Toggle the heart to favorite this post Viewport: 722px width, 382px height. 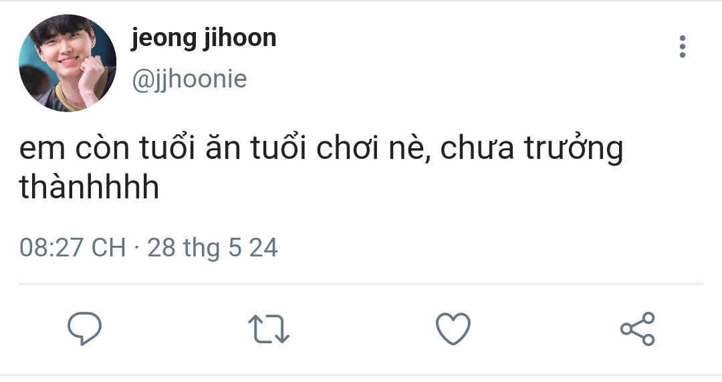tap(453, 329)
